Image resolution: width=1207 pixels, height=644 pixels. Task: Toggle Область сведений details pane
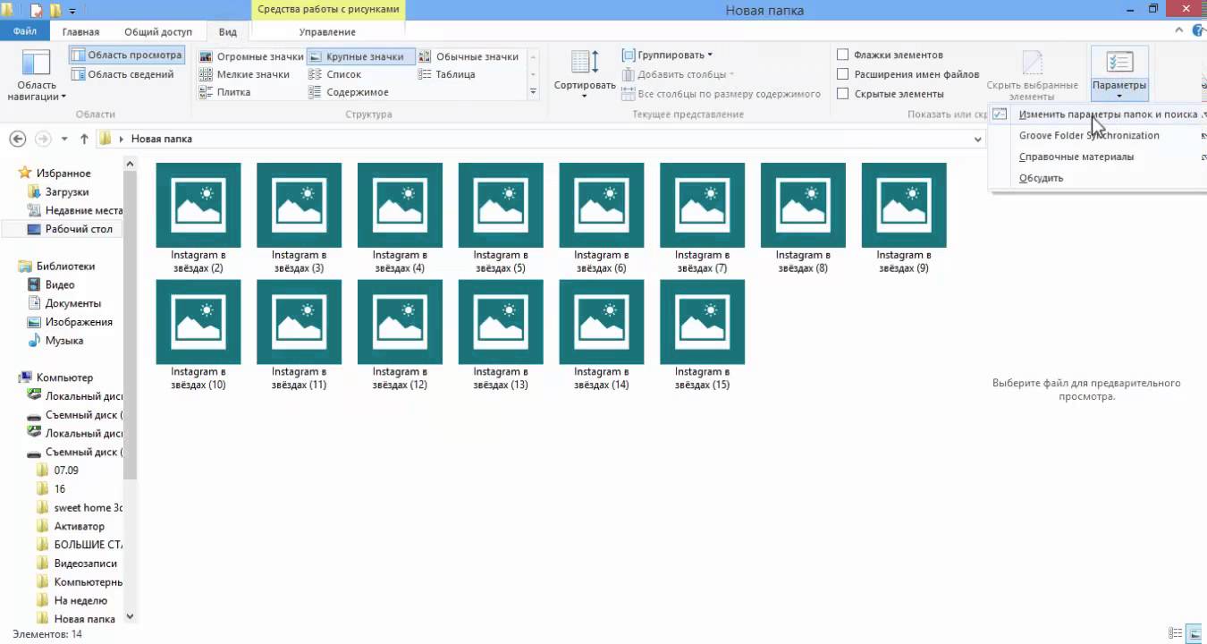(x=122, y=74)
